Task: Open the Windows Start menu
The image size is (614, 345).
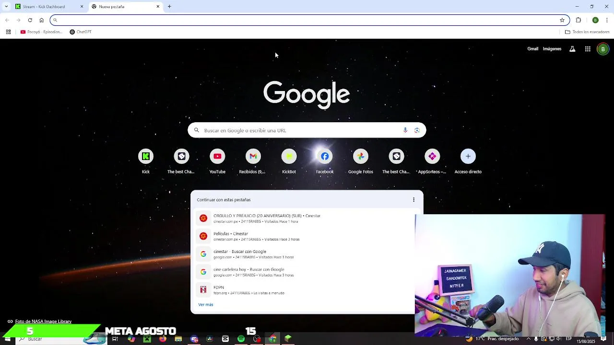Action: [x=7, y=339]
